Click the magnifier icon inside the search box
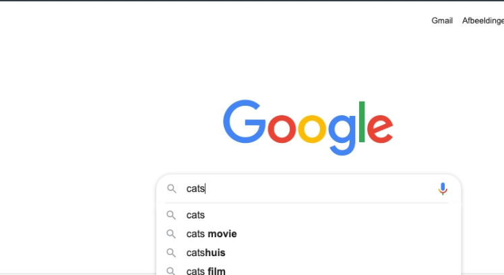 [172, 189]
